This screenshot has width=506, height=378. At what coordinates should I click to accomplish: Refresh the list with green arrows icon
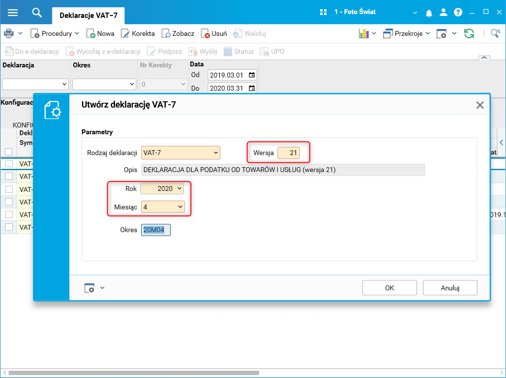(x=469, y=33)
